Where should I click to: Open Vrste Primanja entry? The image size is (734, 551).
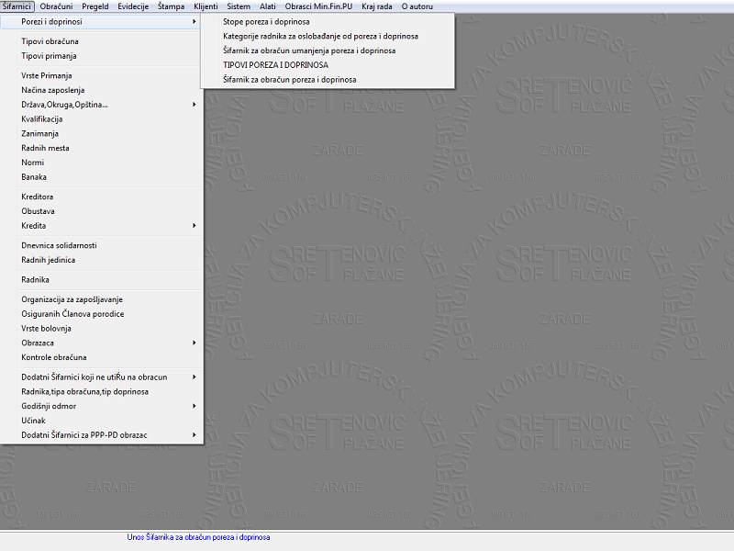point(46,75)
